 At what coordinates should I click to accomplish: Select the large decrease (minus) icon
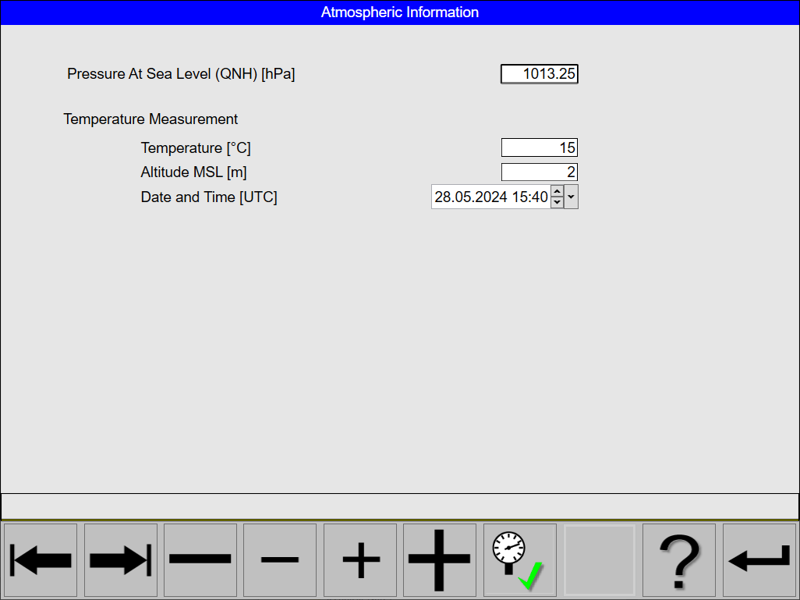[200, 559]
